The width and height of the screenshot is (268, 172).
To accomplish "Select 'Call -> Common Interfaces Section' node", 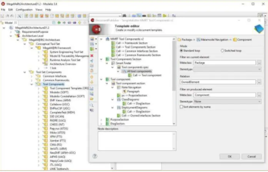I will point(137,51).
